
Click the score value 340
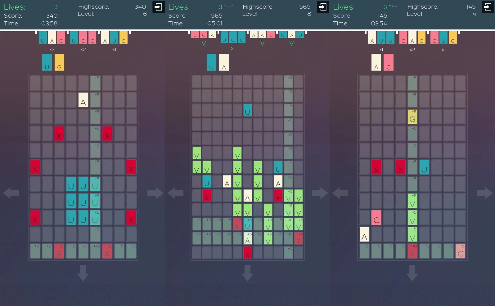pyautogui.click(x=52, y=16)
